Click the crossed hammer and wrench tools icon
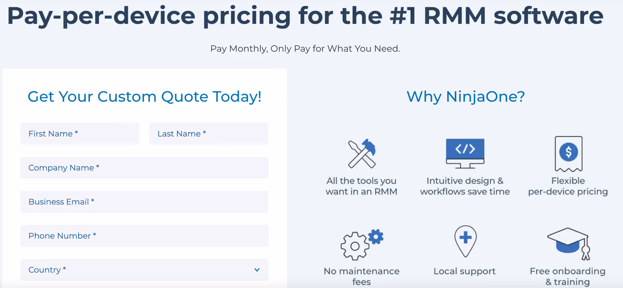 [x=362, y=154]
